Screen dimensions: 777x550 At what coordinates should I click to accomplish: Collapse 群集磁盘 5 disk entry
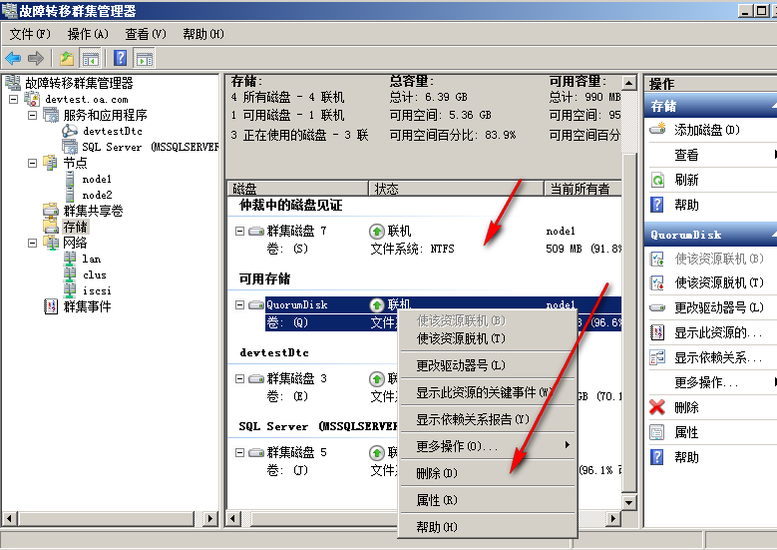tap(239, 452)
